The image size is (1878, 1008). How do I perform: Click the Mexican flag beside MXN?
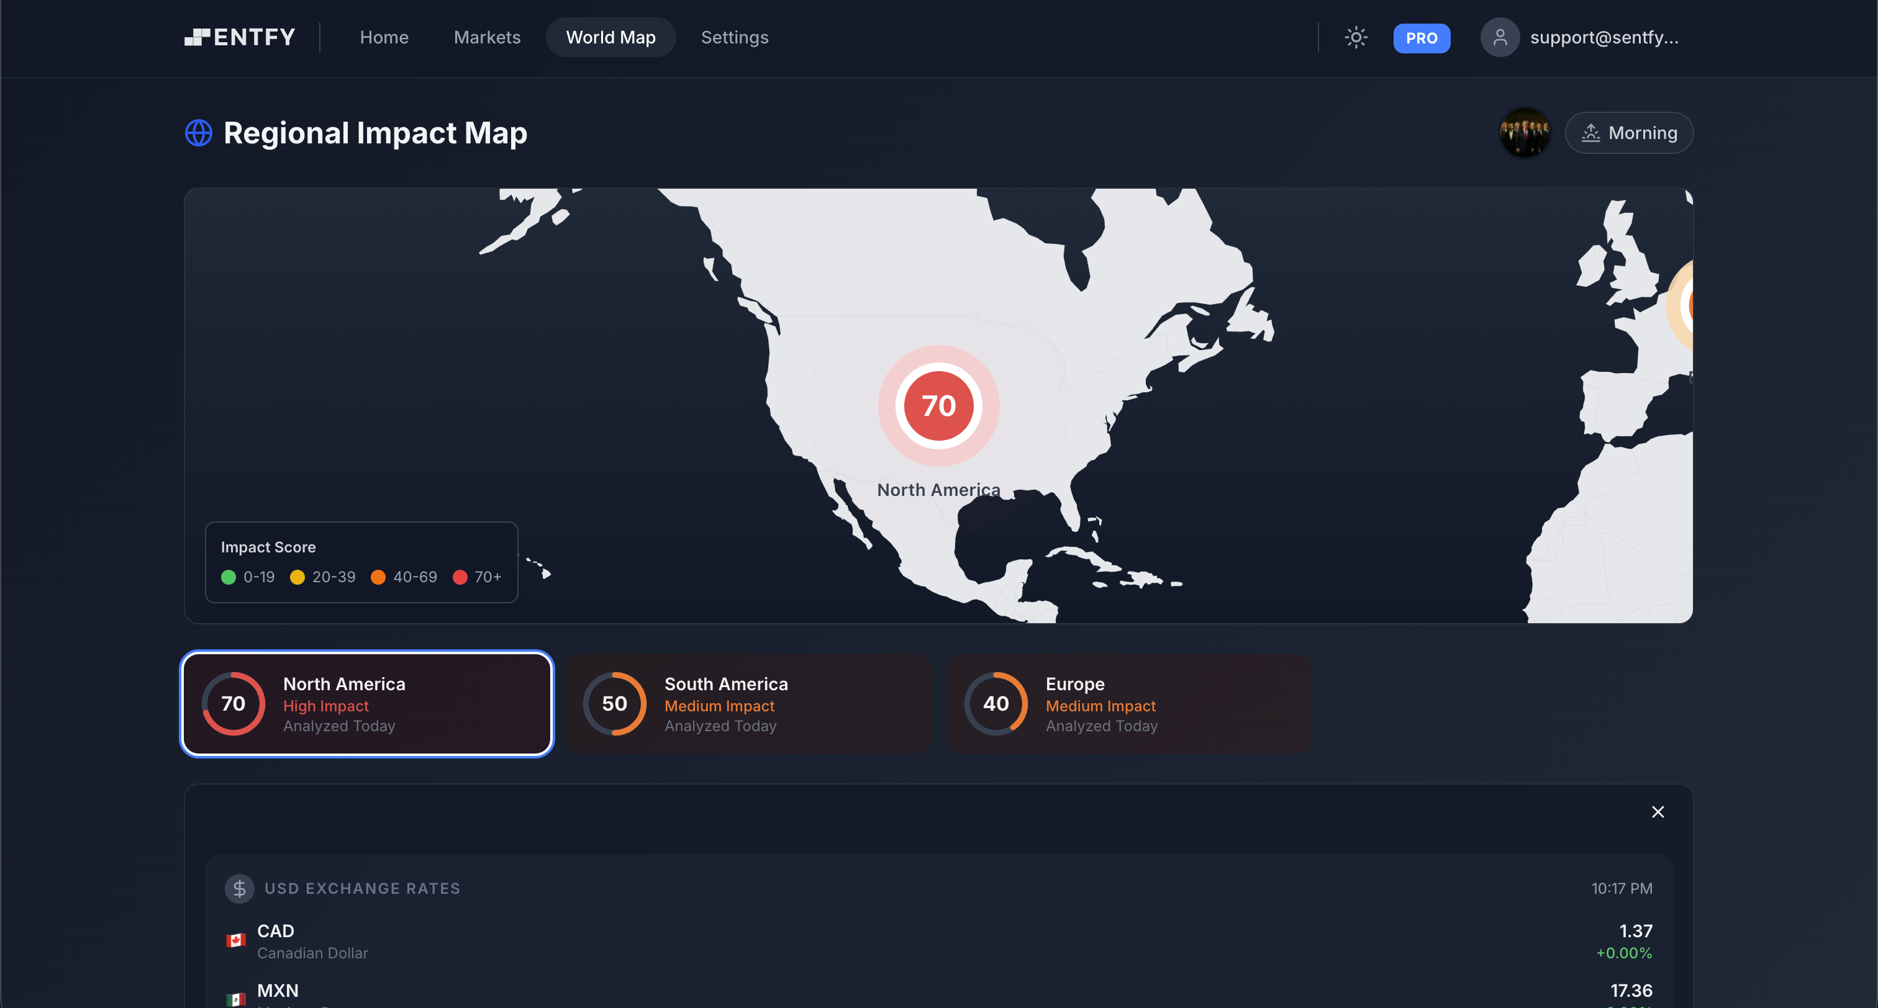(x=235, y=999)
